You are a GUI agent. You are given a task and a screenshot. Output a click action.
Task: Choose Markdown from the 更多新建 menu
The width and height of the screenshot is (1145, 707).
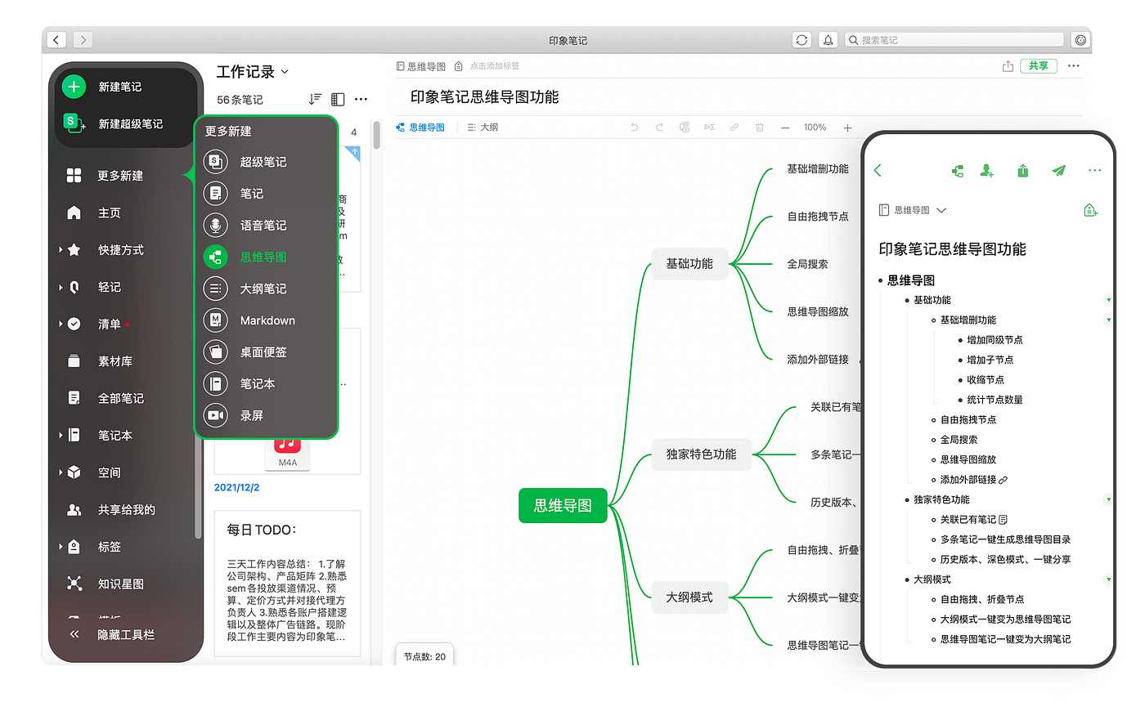point(267,320)
